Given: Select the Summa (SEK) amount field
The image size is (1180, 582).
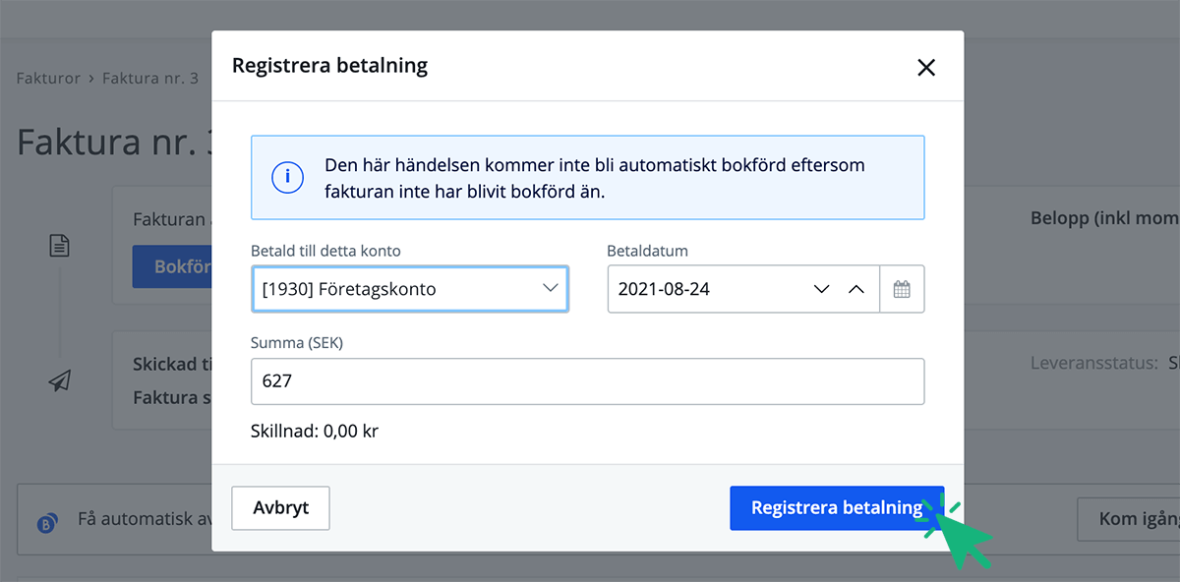Looking at the screenshot, I should click(x=587, y=381).
